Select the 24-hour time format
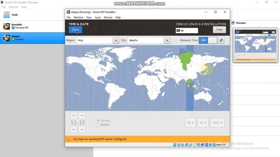 [98, 120]
